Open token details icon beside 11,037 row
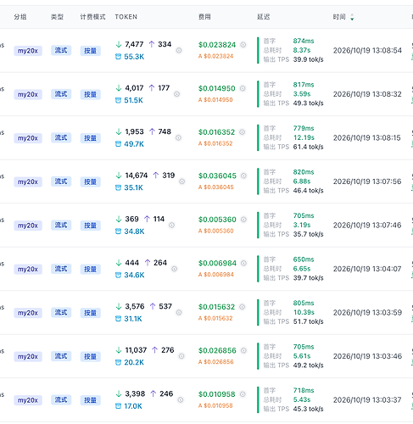 click(181, 356)
